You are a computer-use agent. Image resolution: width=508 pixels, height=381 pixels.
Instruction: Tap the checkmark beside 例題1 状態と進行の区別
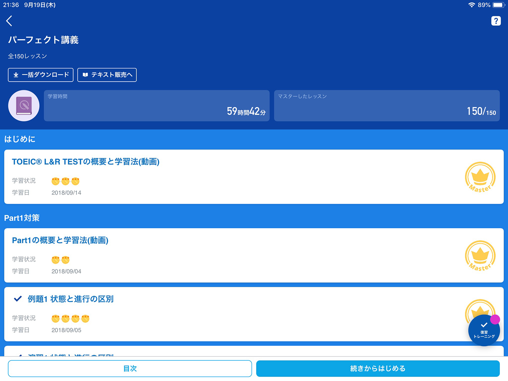coord(18,299)
